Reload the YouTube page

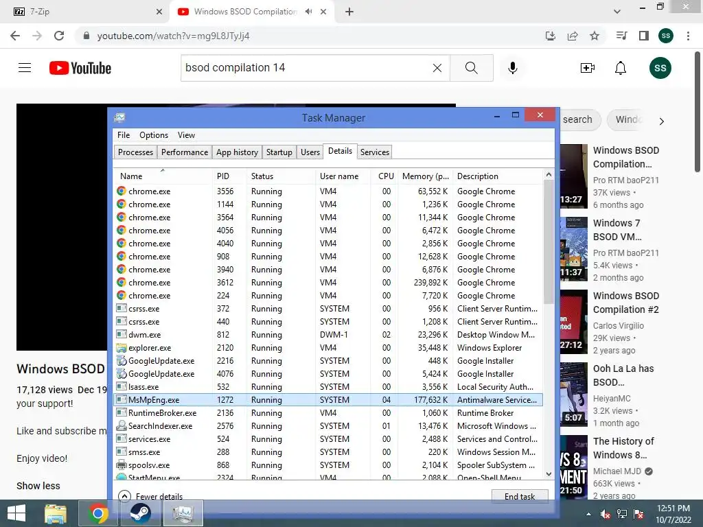tap(59, 36)
